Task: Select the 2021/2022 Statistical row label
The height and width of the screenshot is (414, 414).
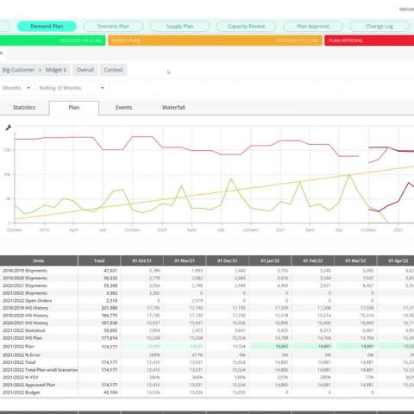Action: click(24, 330)
